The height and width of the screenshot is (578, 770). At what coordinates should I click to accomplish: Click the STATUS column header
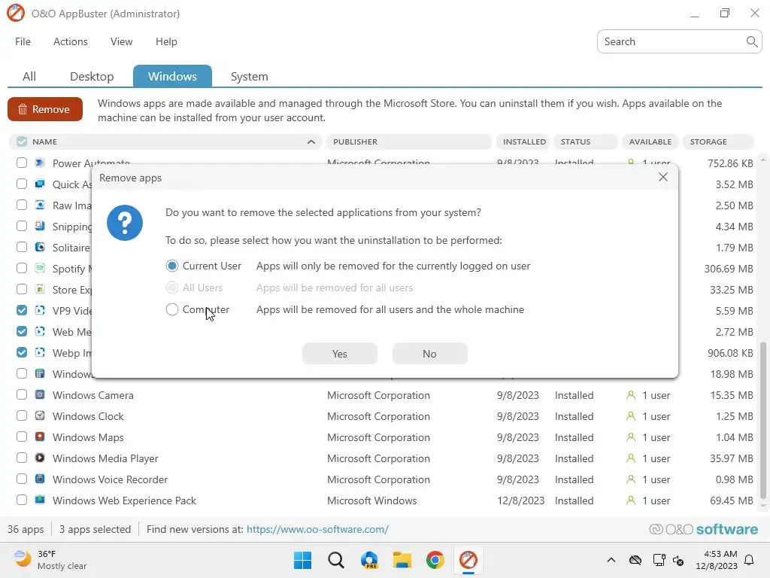[586, 141]
